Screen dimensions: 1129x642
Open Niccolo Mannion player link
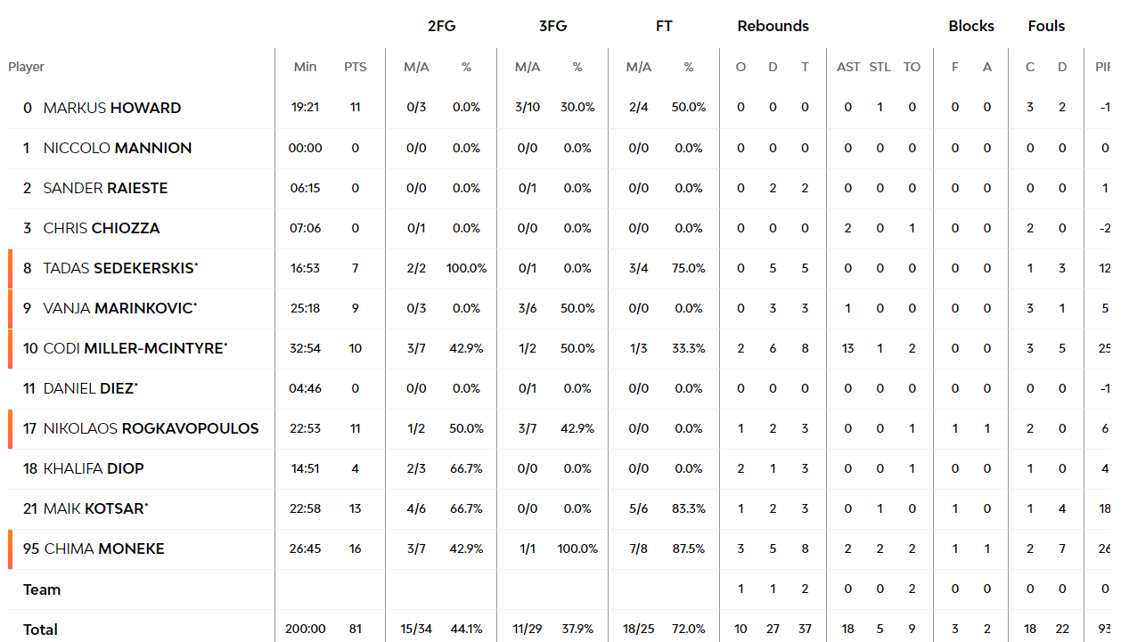[x=118, y=148]
